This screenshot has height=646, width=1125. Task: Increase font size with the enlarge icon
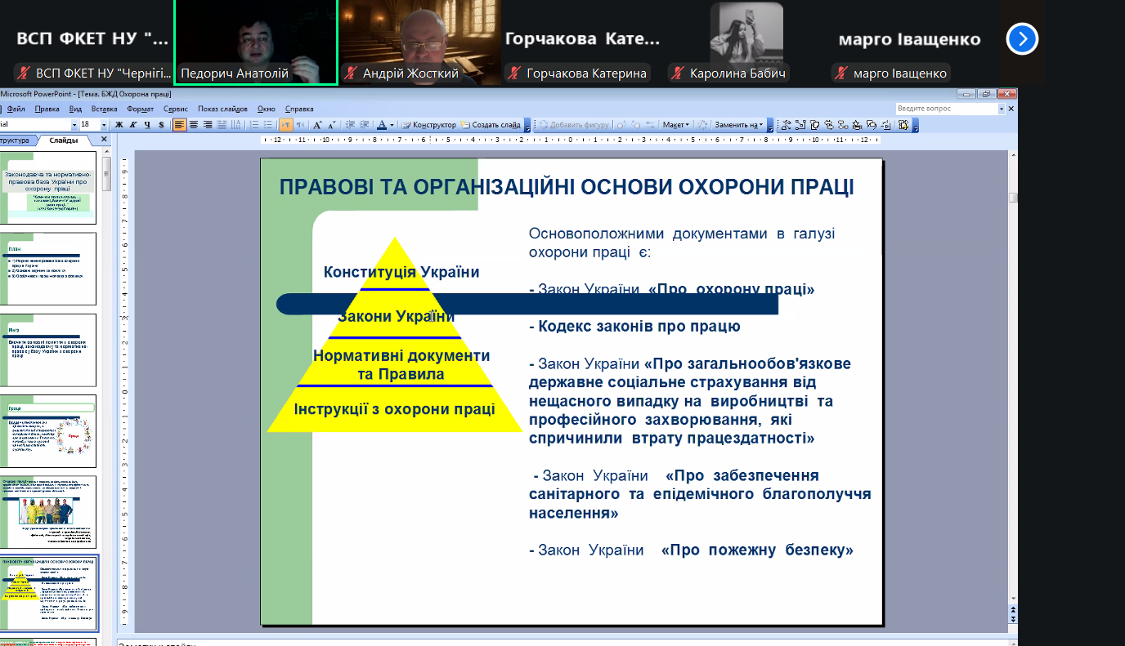318,125
